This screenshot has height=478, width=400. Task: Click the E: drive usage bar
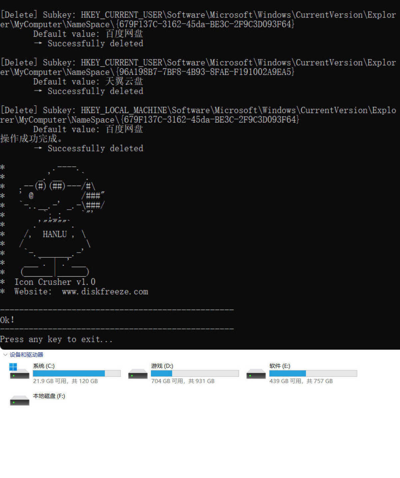click(x=313, y=373)
